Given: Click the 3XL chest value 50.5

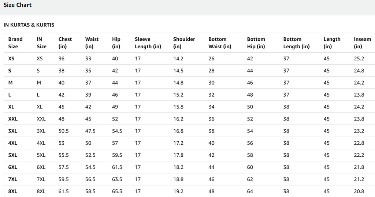Looking at the screenshot, I should click(64, 131).
